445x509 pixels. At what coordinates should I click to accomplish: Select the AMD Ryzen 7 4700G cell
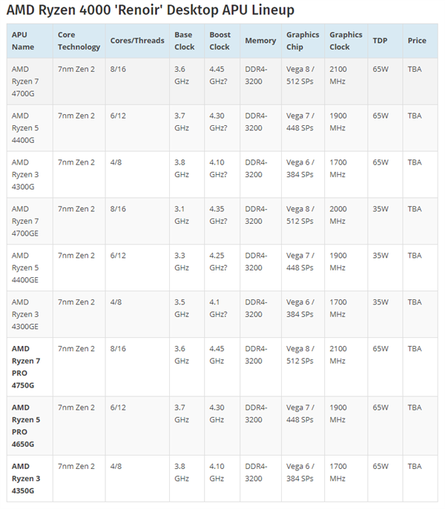click(24, 81)
